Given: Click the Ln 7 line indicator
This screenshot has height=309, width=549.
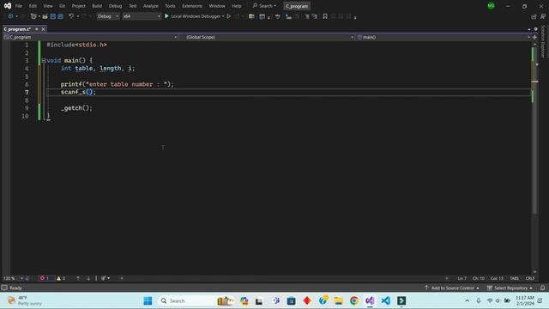Looking at the screenshot, I should (x=462, y=278).
